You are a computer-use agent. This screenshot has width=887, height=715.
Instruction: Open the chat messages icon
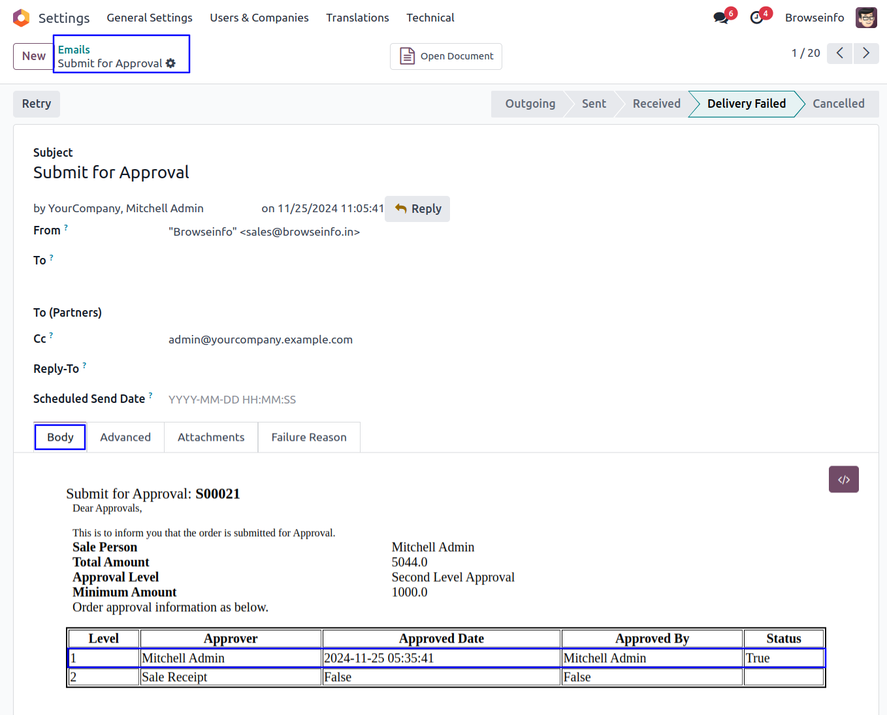721,18
